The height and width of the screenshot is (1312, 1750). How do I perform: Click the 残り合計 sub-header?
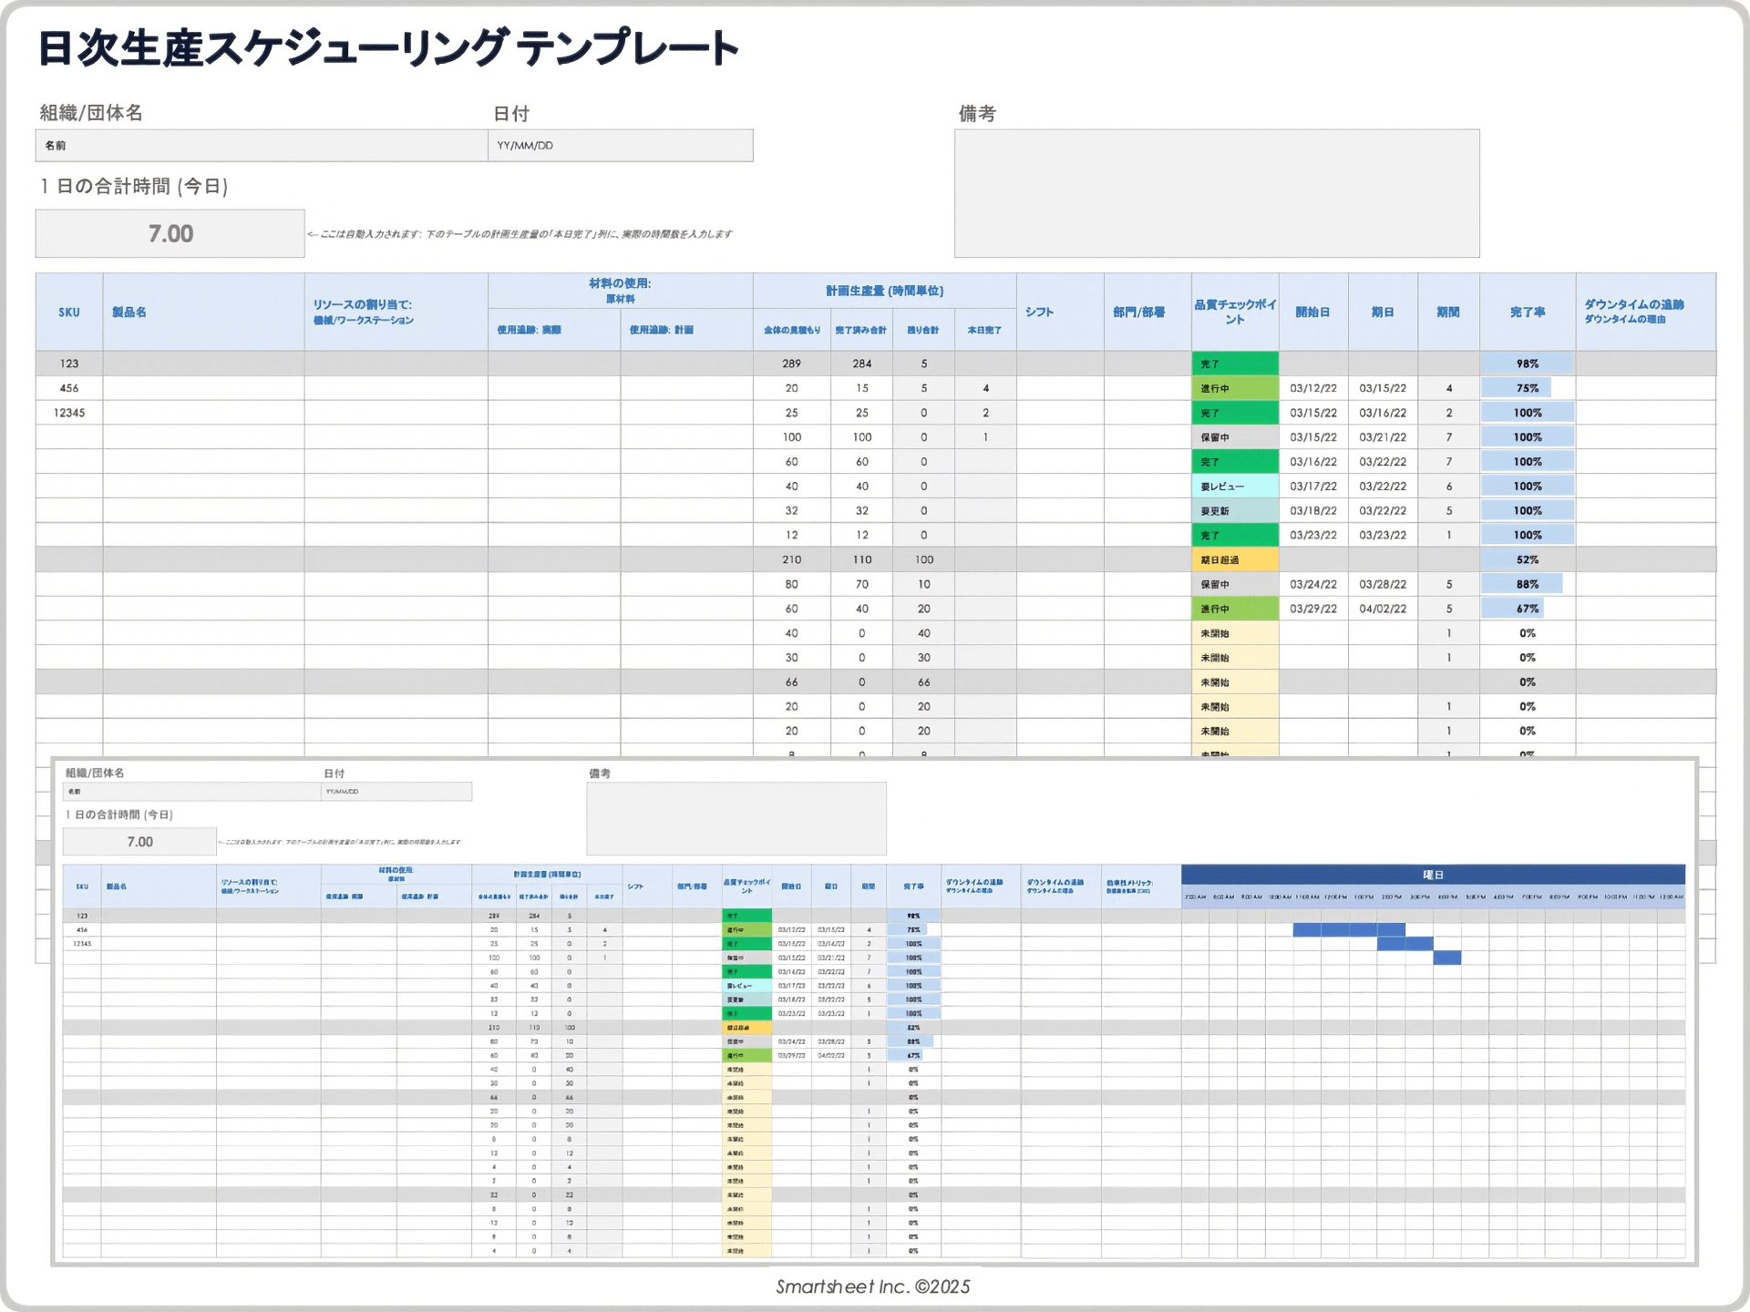click(923, 330)
